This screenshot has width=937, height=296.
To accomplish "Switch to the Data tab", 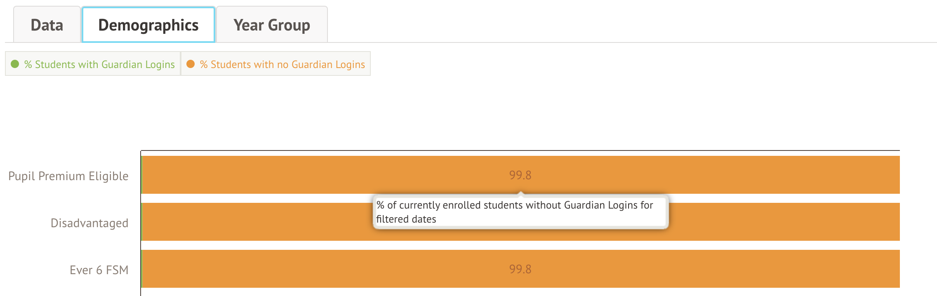I will coord(47,25).
